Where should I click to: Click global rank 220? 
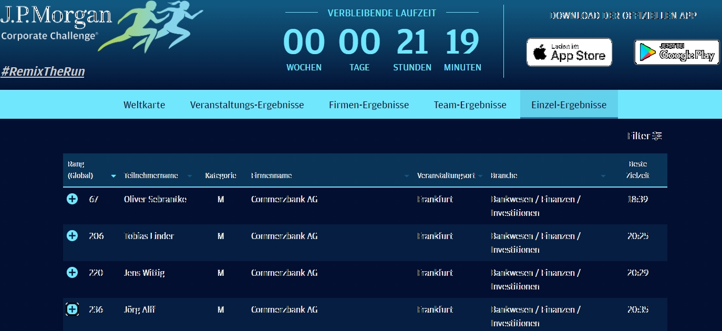click(x=96, y=273)
